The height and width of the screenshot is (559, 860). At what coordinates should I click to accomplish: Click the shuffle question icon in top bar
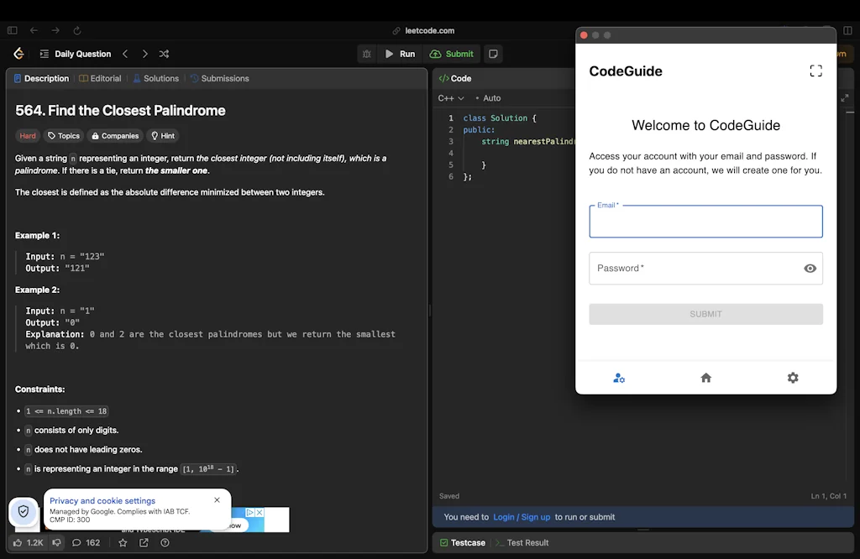(164, 53)
